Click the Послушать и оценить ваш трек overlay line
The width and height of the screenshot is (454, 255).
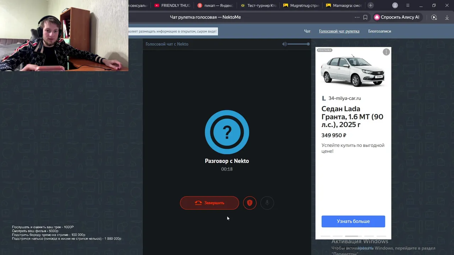[x=43, y=227]
